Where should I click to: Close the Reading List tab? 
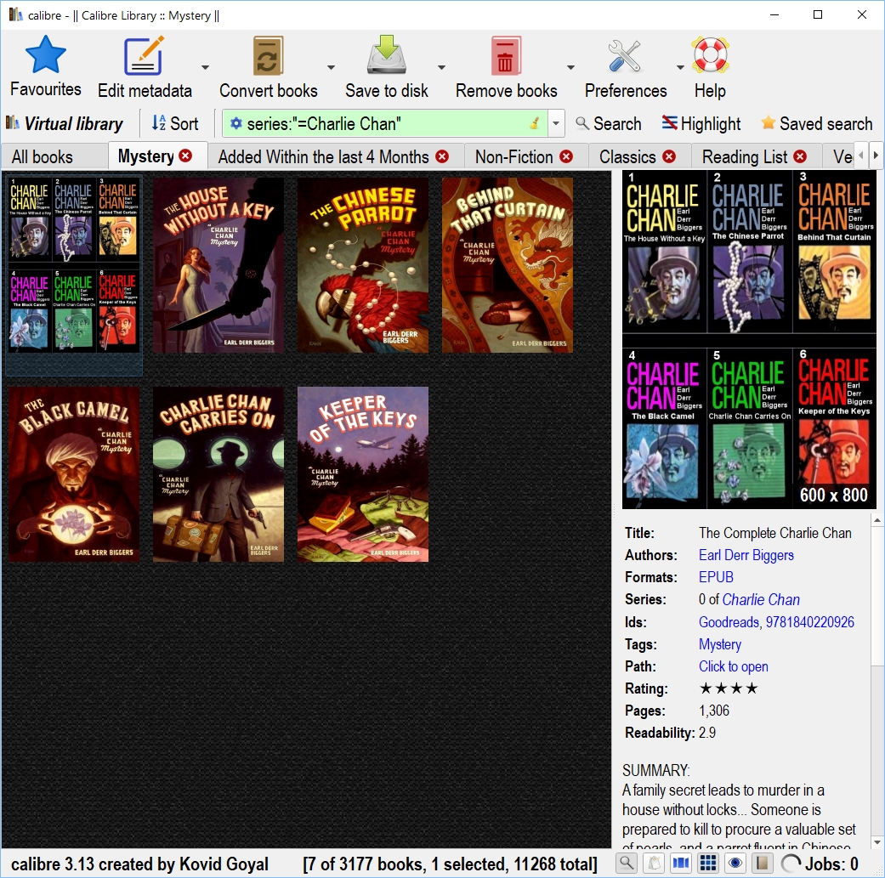point(800,156)
